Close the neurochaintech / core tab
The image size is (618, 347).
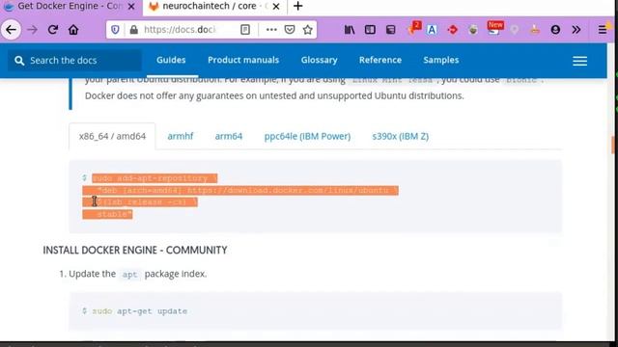276,7
